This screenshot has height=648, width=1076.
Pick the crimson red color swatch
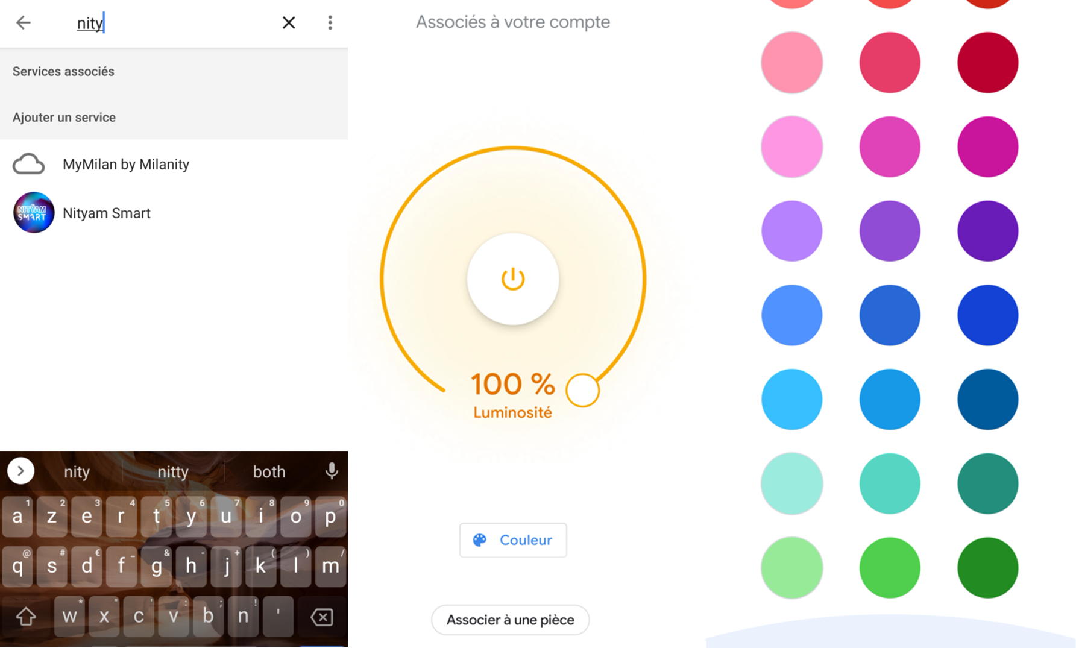click(x=987, y=63)
